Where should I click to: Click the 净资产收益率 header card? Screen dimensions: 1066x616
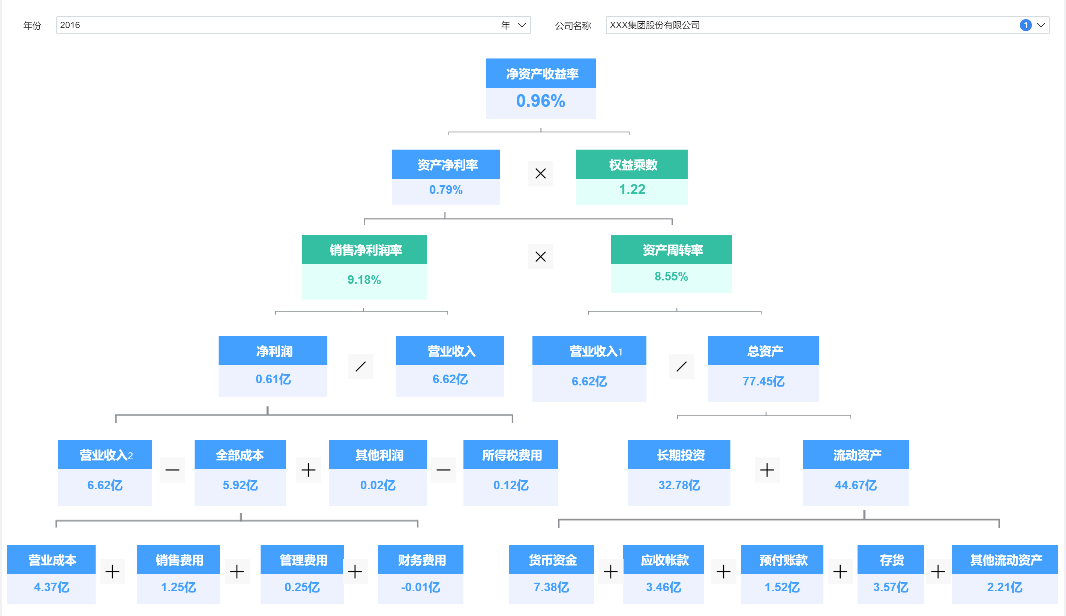tap(541, 73)
